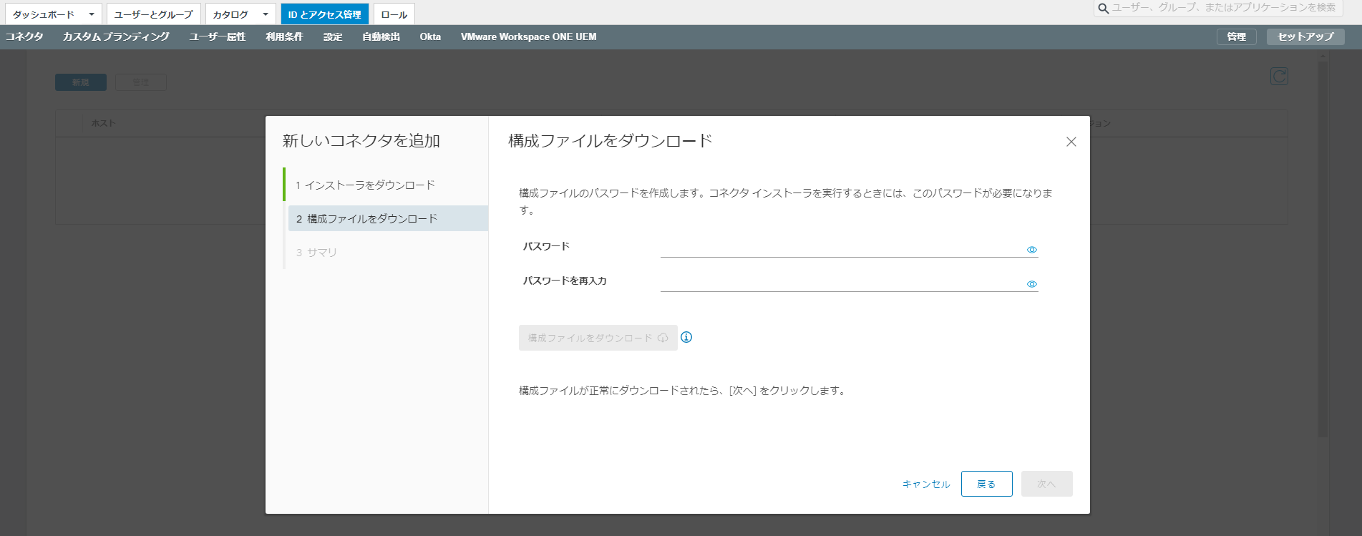The height and width of the screenshot is (536, 1362).
Task: Expand the カタログ dropdown arrow
Action: pos(266,14)
